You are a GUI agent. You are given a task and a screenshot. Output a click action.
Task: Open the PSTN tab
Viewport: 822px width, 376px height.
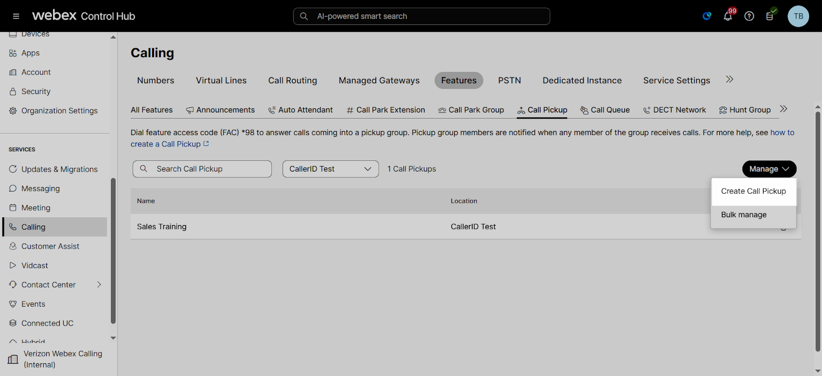coord(510,81)
